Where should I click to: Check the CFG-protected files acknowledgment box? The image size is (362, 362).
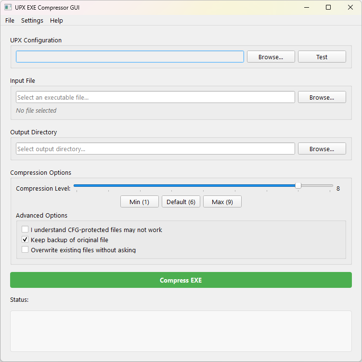[25, 230]
